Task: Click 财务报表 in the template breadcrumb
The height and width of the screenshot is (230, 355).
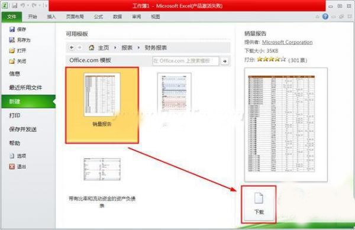Action: click(156, 48)
